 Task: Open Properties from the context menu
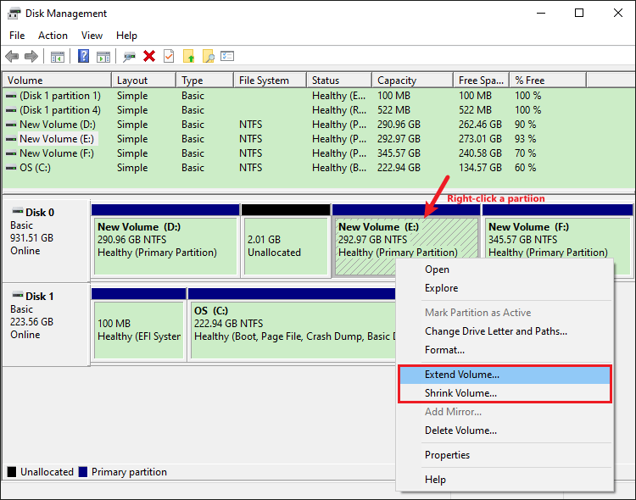click(505, 455)
